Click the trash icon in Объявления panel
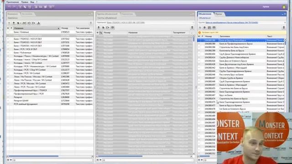The image size is (292, 164). pyautogui.click(x=284, y=27)
